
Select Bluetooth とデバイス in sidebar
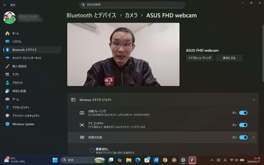click(32, 50)
